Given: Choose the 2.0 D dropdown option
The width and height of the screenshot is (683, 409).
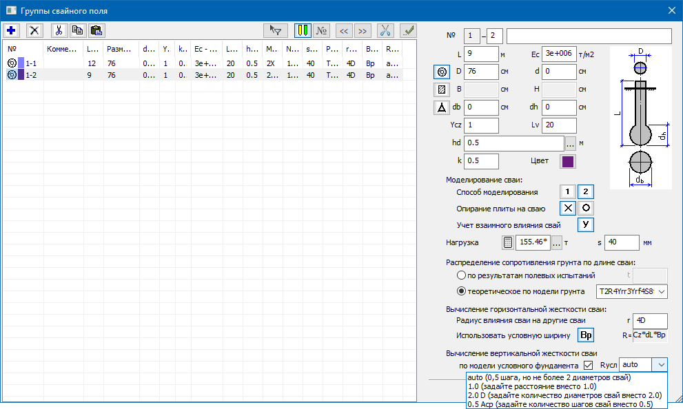Looking at the screenshot, I should (564, 395).
